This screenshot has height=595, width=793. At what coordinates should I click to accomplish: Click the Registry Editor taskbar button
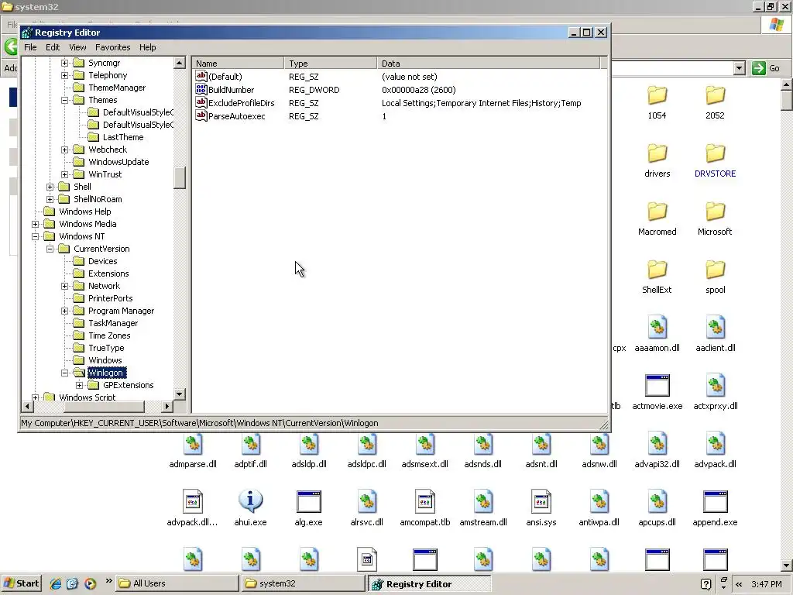click(429, 584)
